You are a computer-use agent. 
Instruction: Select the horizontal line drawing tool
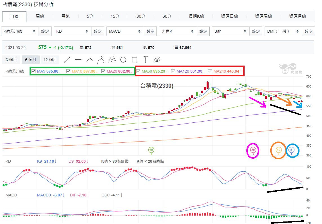pos(78,60)
